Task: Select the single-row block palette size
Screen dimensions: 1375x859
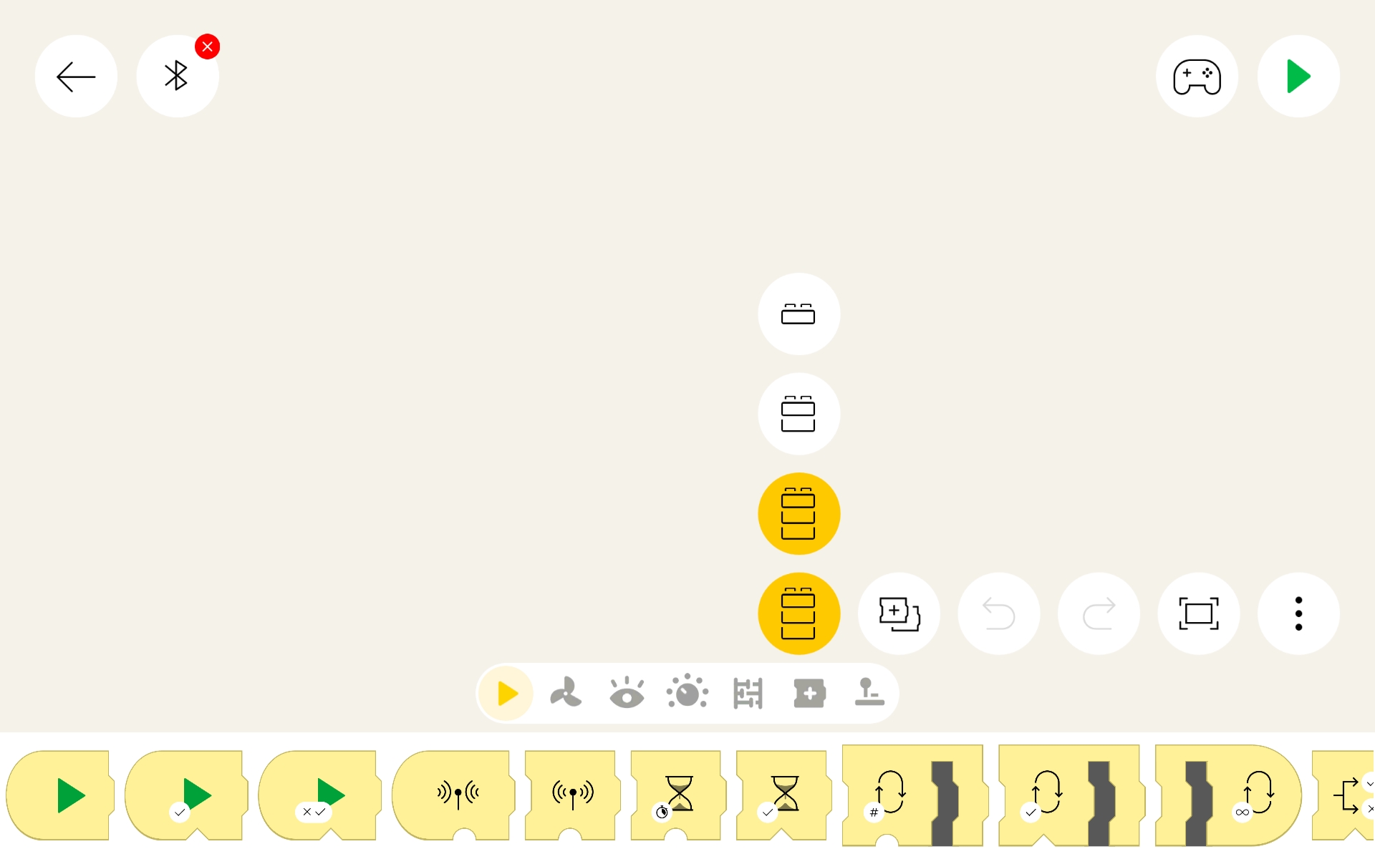Action: click(799, 314)
